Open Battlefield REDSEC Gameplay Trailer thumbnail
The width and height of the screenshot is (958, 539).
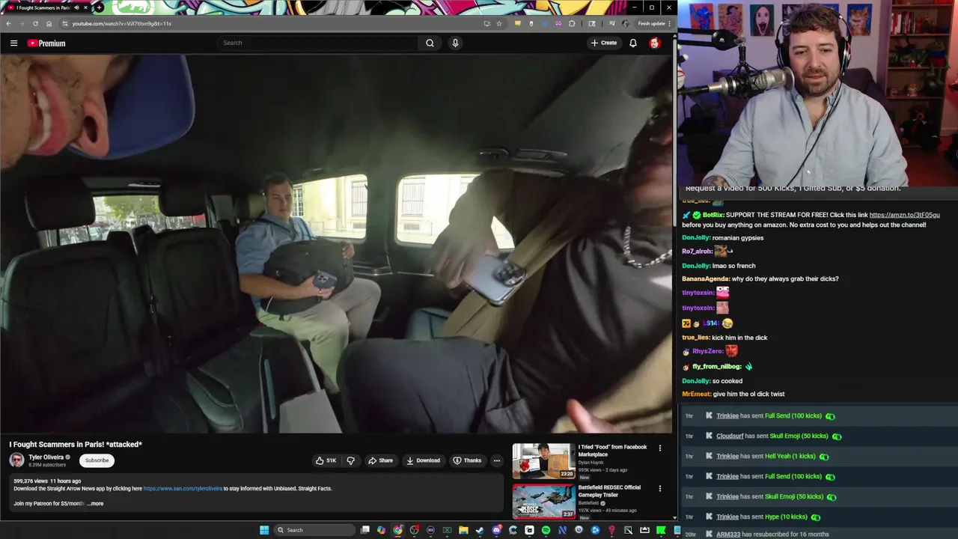click(x=543, y=501)
